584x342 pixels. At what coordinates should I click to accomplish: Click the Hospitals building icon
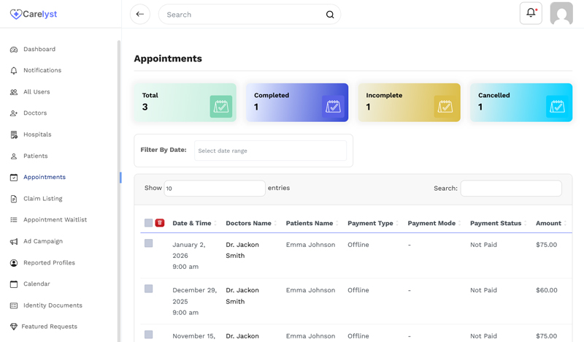pyautogui.click(x=14, y=134)
